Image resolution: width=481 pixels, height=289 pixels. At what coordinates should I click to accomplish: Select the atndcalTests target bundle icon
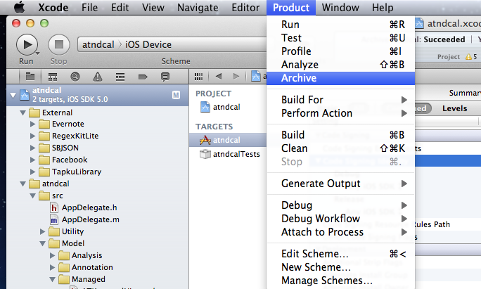205,154
